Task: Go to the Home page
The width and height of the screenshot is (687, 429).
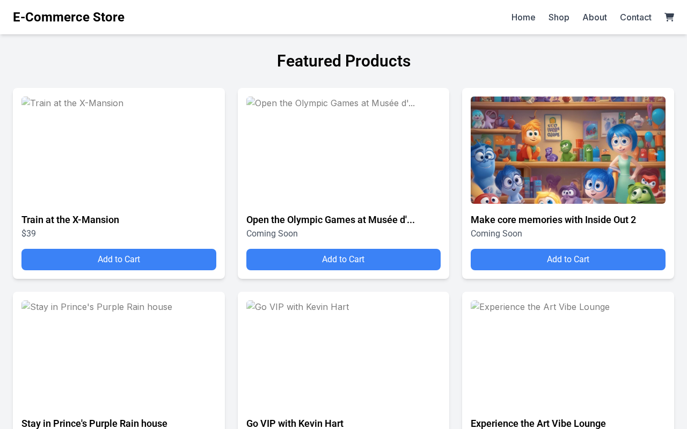Action: pos(523,17)
